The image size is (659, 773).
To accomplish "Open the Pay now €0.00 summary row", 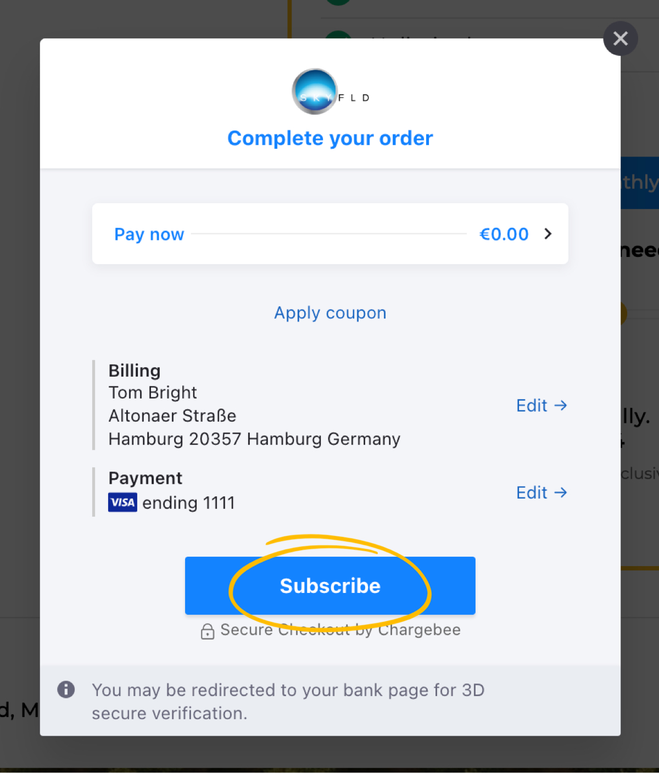I will point(330,234).
